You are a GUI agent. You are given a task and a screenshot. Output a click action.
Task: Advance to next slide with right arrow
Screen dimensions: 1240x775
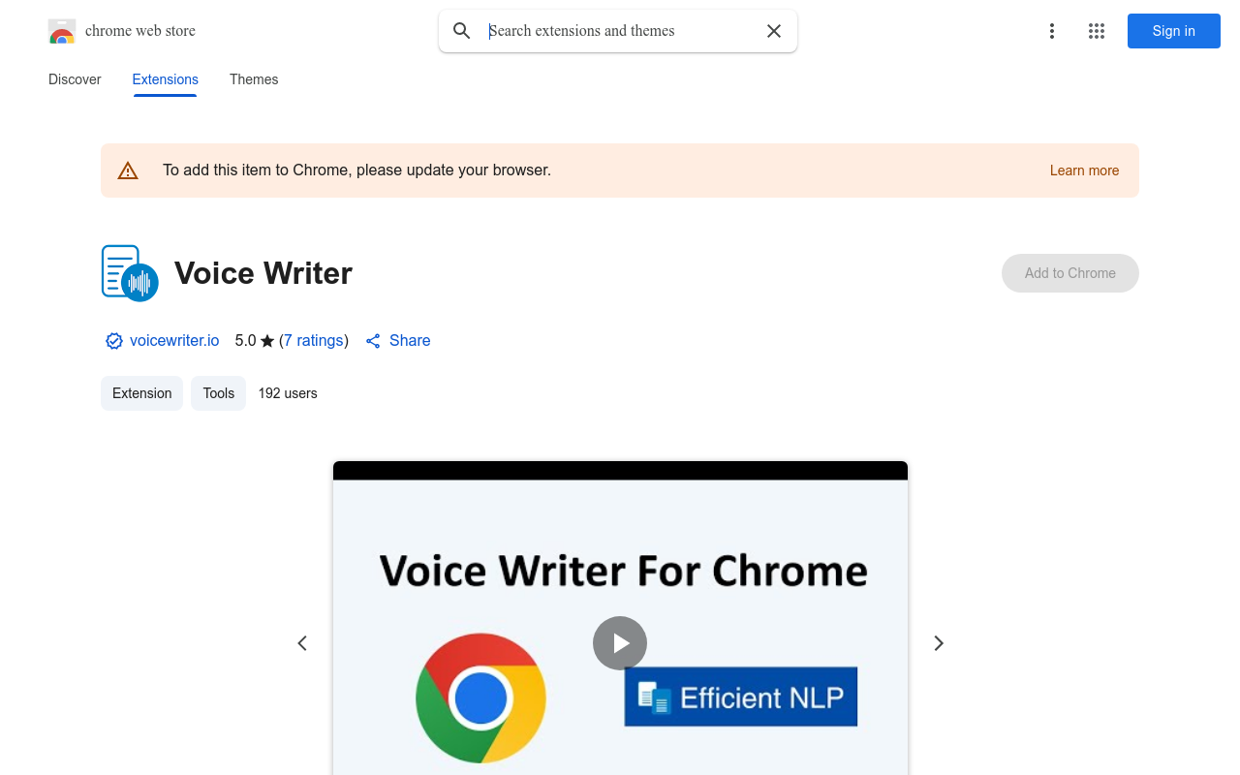click(938, 643)
